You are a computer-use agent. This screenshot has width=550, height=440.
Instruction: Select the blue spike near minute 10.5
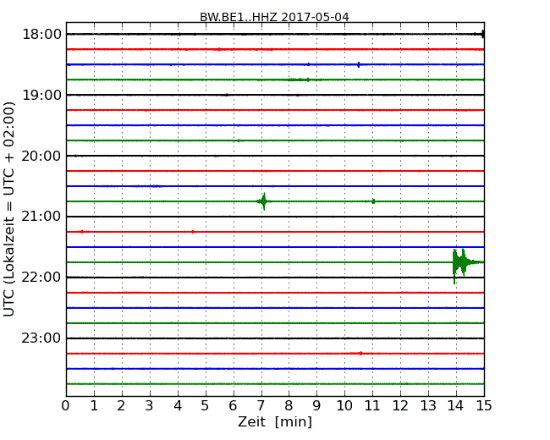point(359,64)
